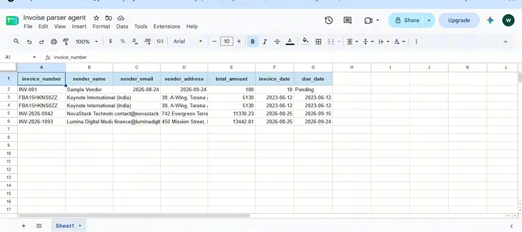Click the merge cells icon
Image resolution: width=522 pixels, height=232 pixels.
pyautogui.click(x=331, y=42)
